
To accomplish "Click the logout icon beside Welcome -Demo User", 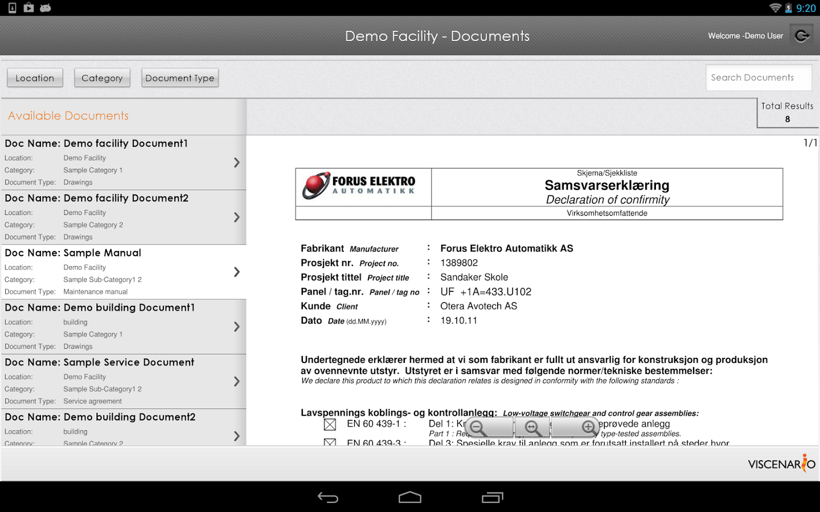I will pyautogui.click(x=802, y=36).
